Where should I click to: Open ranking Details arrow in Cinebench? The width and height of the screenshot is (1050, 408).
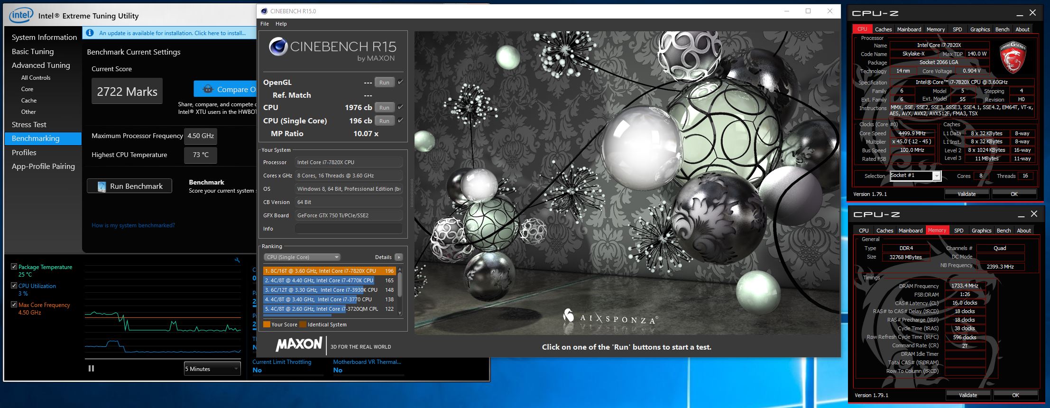398,257
